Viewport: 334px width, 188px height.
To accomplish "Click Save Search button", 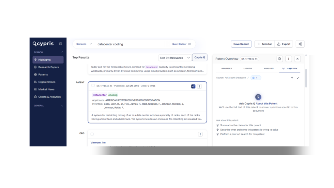I will 241,44.
